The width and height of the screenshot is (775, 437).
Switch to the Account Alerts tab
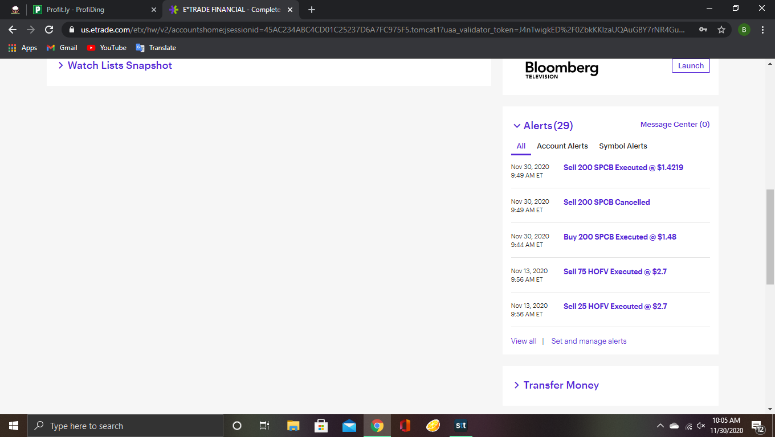(x=562, y=146)
